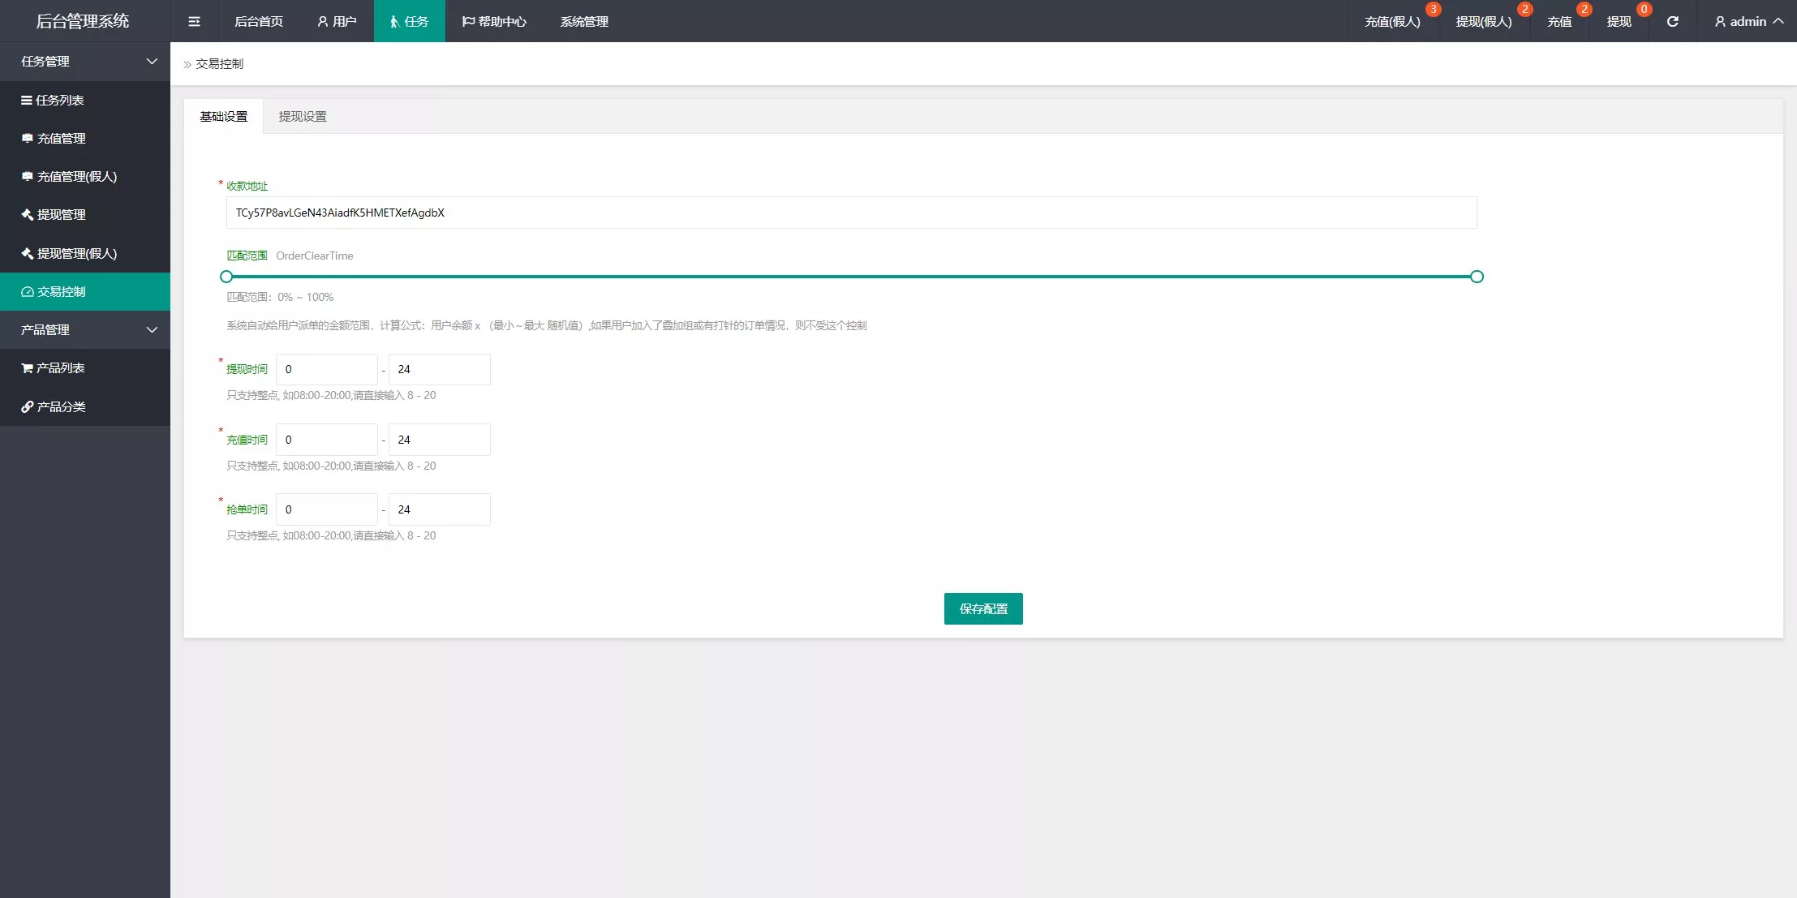Click into the 收款地址 input field
The height and width of the screenshot is (898, 1797).
[850, 213]
